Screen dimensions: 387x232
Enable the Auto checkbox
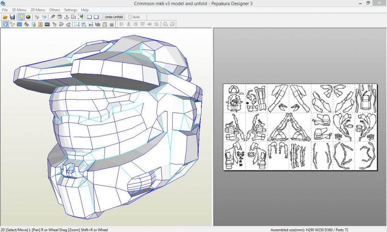point(130,17)
